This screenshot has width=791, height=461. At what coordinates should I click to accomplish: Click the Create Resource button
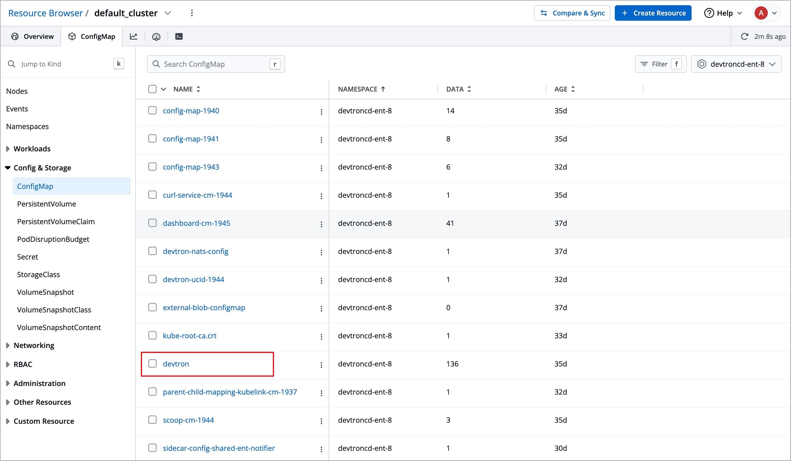pyautogui.click(x=653, y=13)
